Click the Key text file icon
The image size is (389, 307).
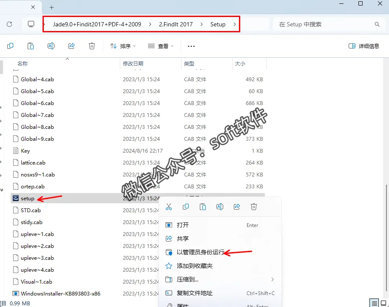(16, 151)
